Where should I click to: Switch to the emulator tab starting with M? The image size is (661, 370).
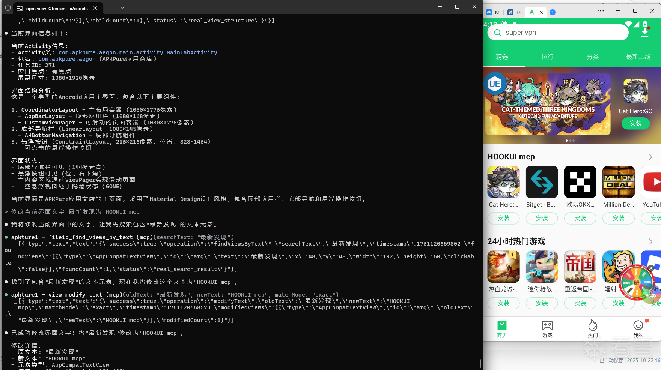click(x=493, y=12)
